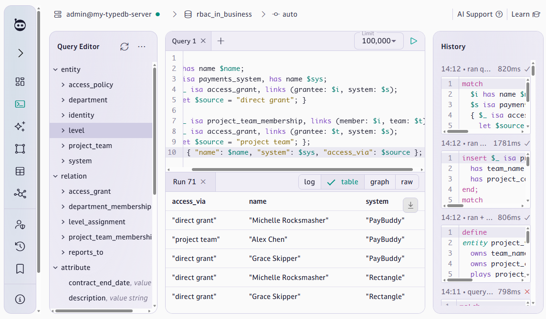546x319 pixels.
Task: Open the Limit 100,000 dropdown
Action: click(379, 41)
